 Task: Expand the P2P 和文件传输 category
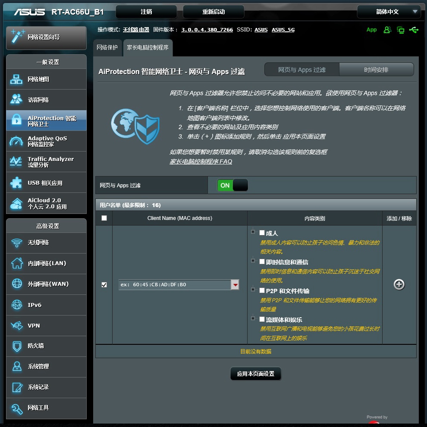(253, 290)
